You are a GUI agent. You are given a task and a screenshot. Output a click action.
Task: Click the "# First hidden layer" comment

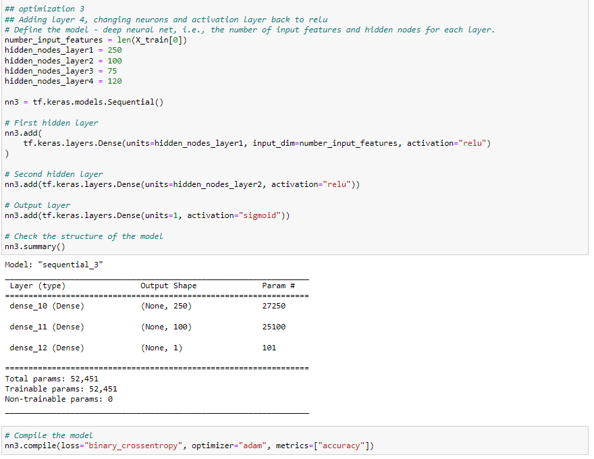[x=51, y=123]
